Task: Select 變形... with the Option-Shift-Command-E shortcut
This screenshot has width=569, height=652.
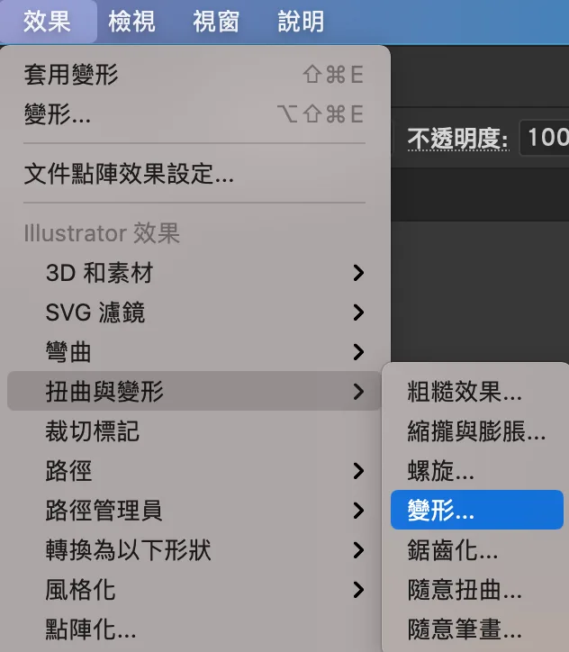Action: click(194, 114)
